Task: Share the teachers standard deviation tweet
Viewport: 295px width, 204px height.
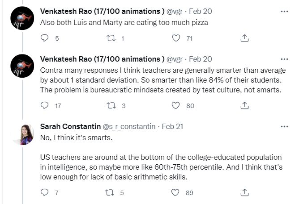Action: click(244, 106)
